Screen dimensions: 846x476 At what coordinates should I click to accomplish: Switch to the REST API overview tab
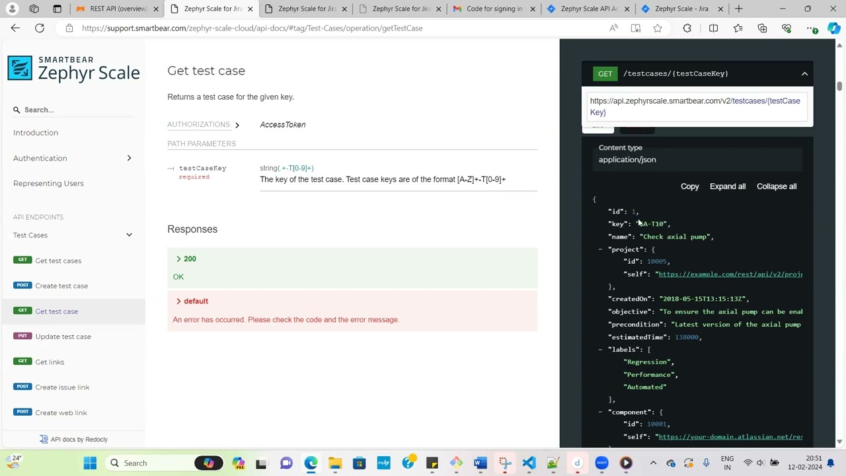(x=112, y=9)
